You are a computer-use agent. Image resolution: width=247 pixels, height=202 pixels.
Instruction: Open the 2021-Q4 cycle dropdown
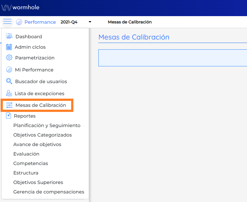click(x=69, y=22)
